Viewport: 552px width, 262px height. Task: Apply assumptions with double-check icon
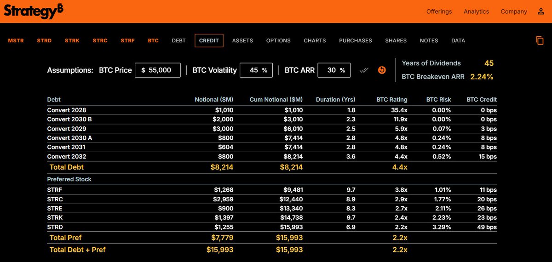click(364, 70)
